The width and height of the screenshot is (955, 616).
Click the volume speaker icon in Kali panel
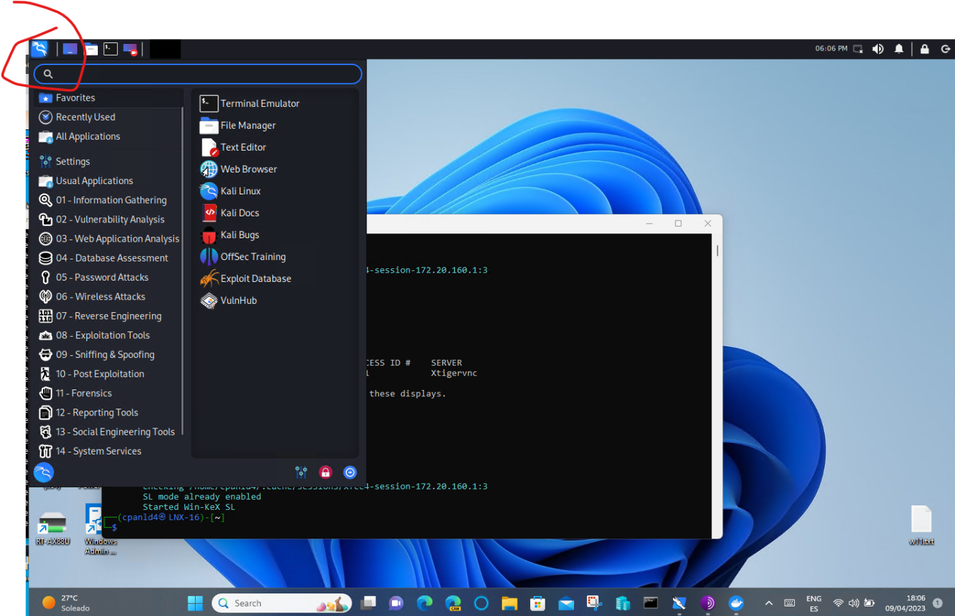(878, 49)
